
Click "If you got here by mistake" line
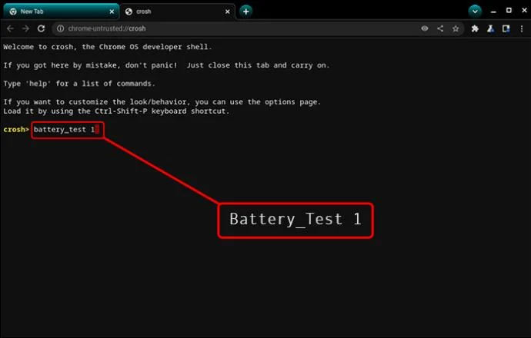pyautogui.click(x=166, y=65)
